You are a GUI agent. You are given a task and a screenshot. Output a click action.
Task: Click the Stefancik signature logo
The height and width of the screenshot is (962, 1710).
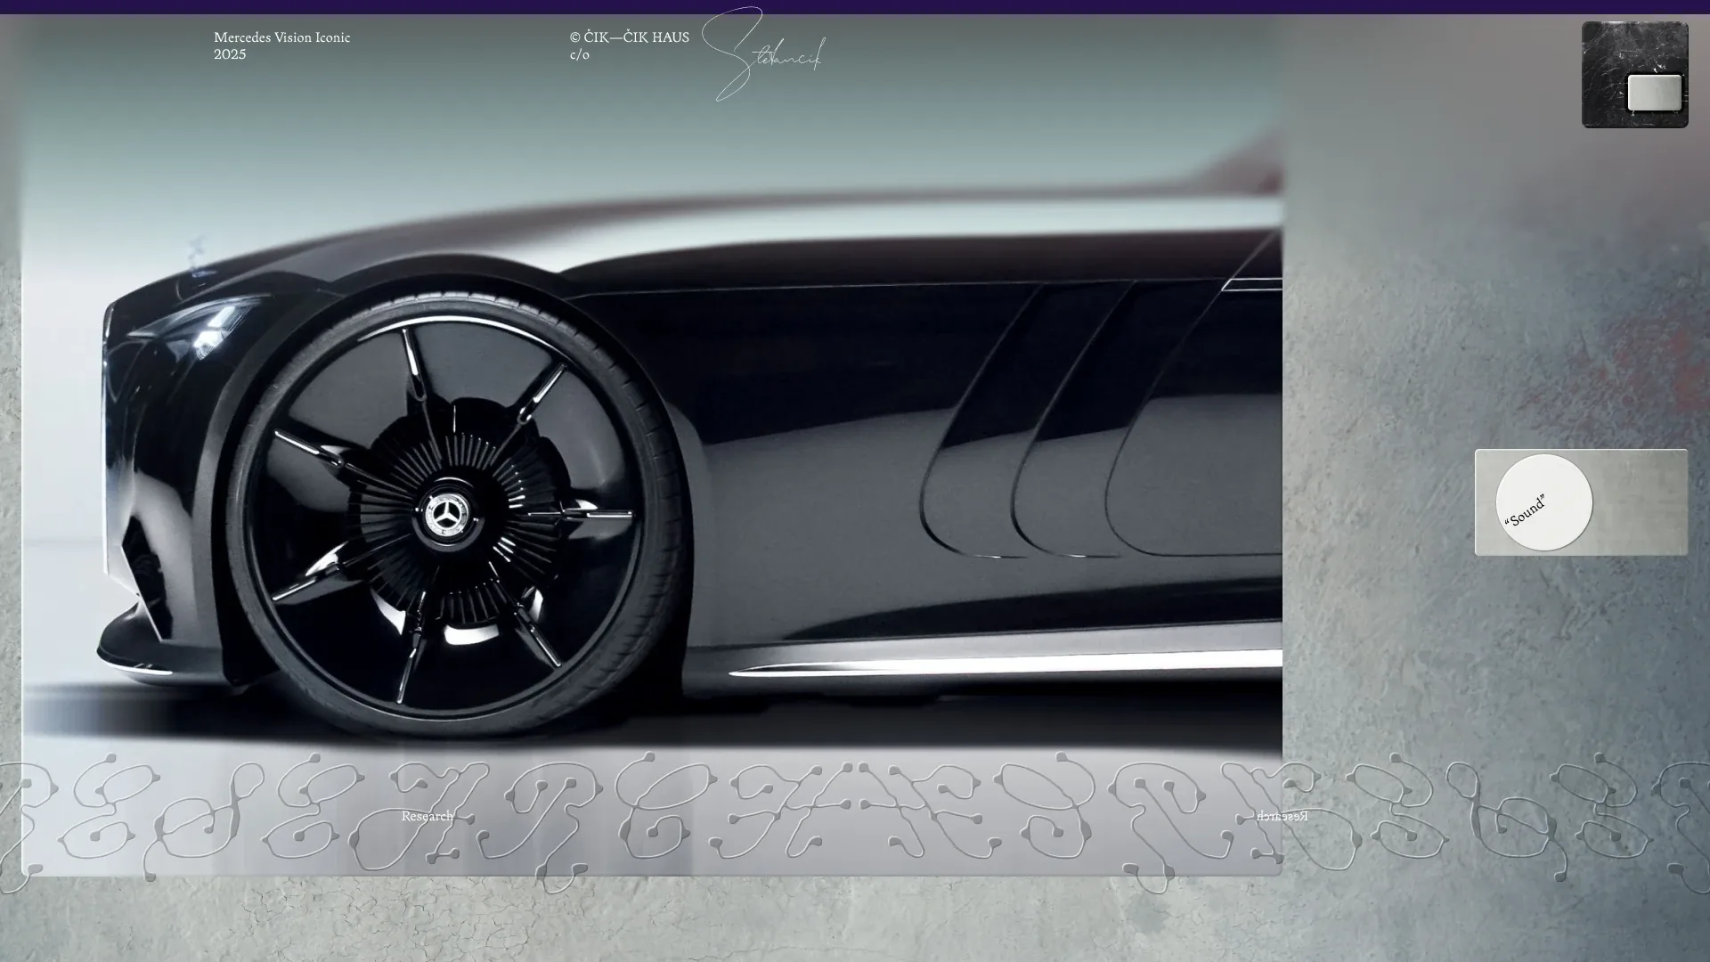tap(764, 54)
